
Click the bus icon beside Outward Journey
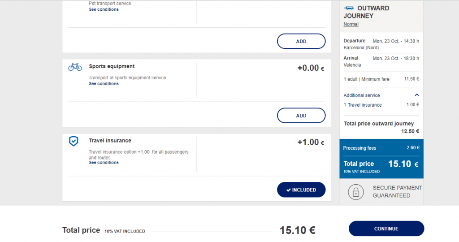point(349,8)
